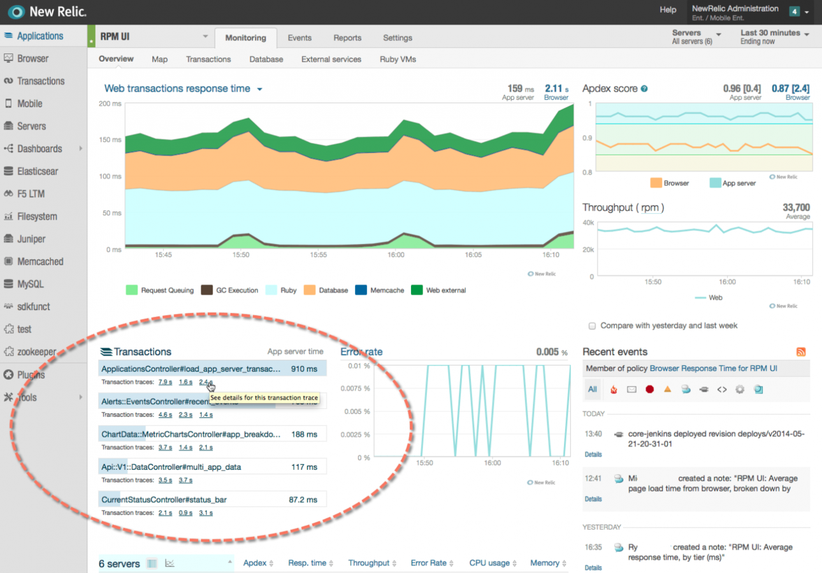
Task: Toggle the Database legend color swatch
Action: [x=310, y=290]
